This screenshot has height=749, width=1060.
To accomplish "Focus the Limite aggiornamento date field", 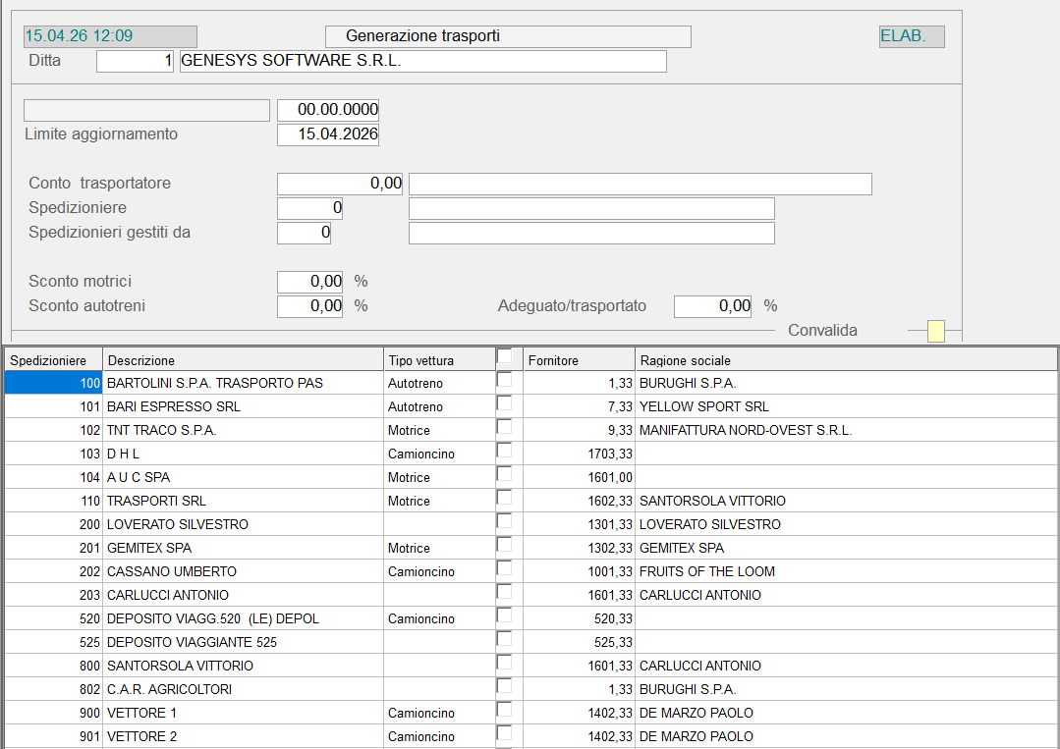I will 328,134.
